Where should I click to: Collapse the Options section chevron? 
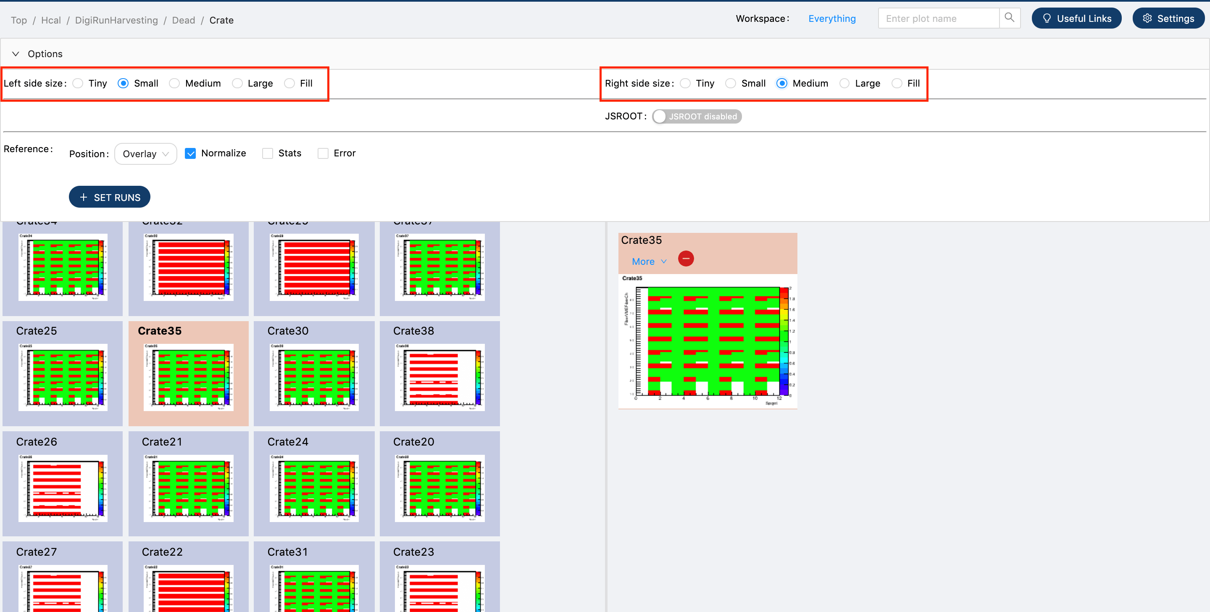16,53
